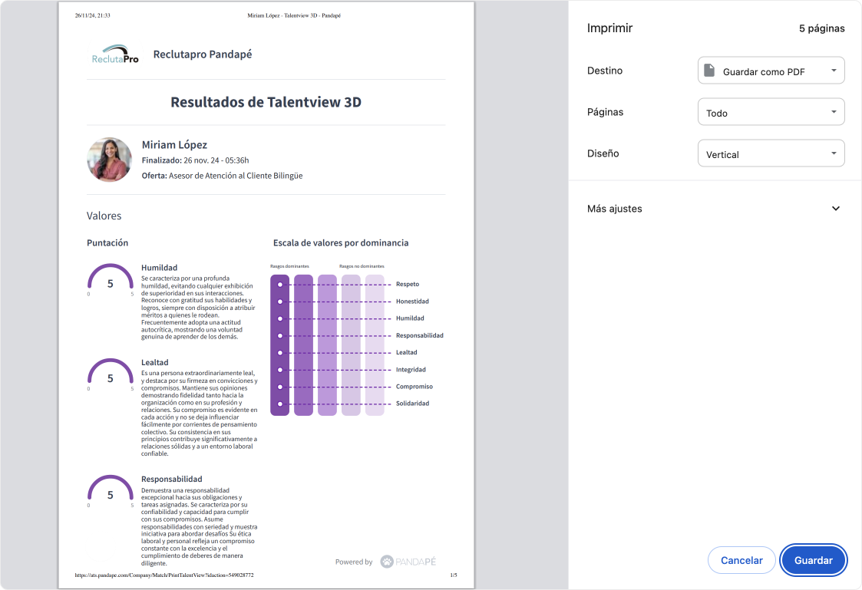The height and width of the screenshot is (590, 862).
Task: Click the Resultados de Talentview 3D heading
Action: [266, 102]
